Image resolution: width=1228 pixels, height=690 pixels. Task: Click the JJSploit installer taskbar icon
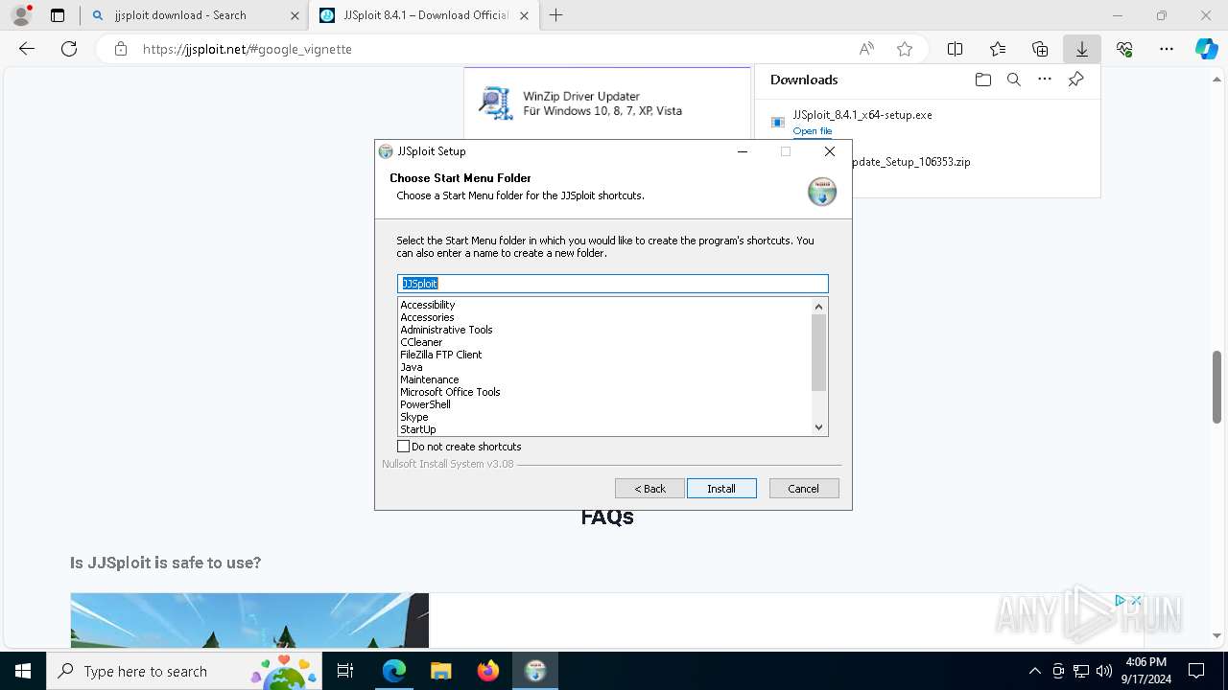pos(535,671)
